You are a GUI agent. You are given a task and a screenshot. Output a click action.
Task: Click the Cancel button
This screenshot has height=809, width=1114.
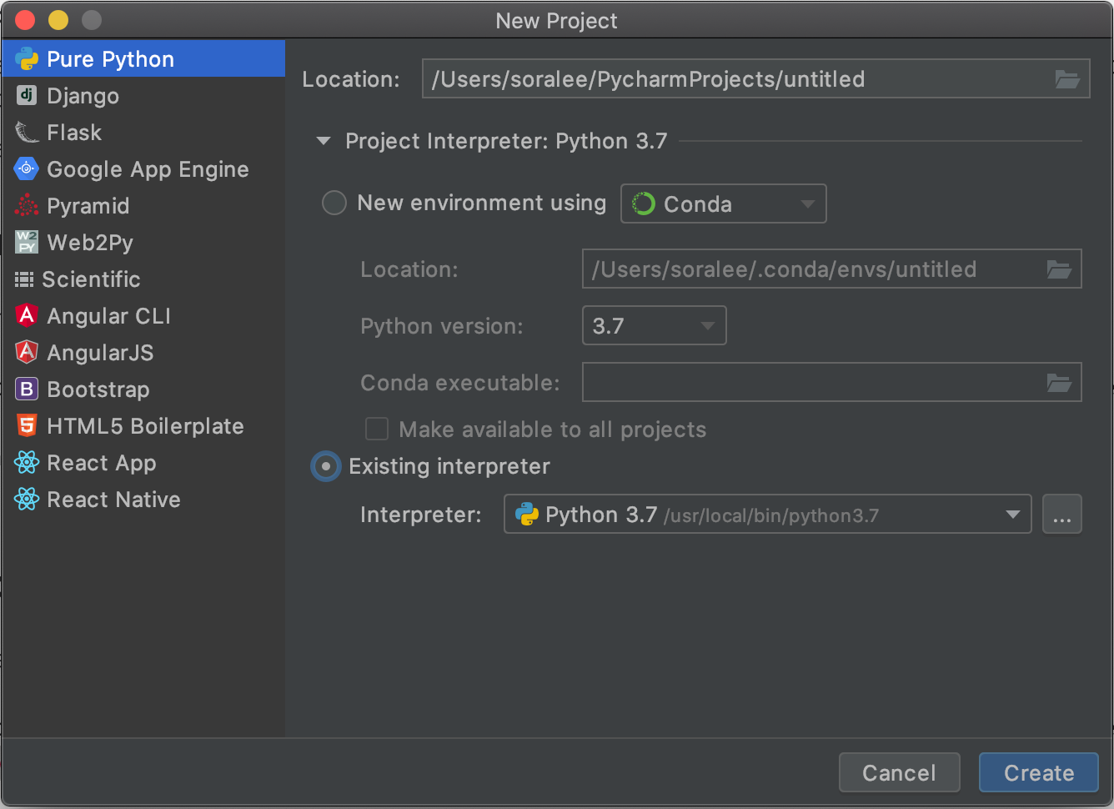point(899,772)
